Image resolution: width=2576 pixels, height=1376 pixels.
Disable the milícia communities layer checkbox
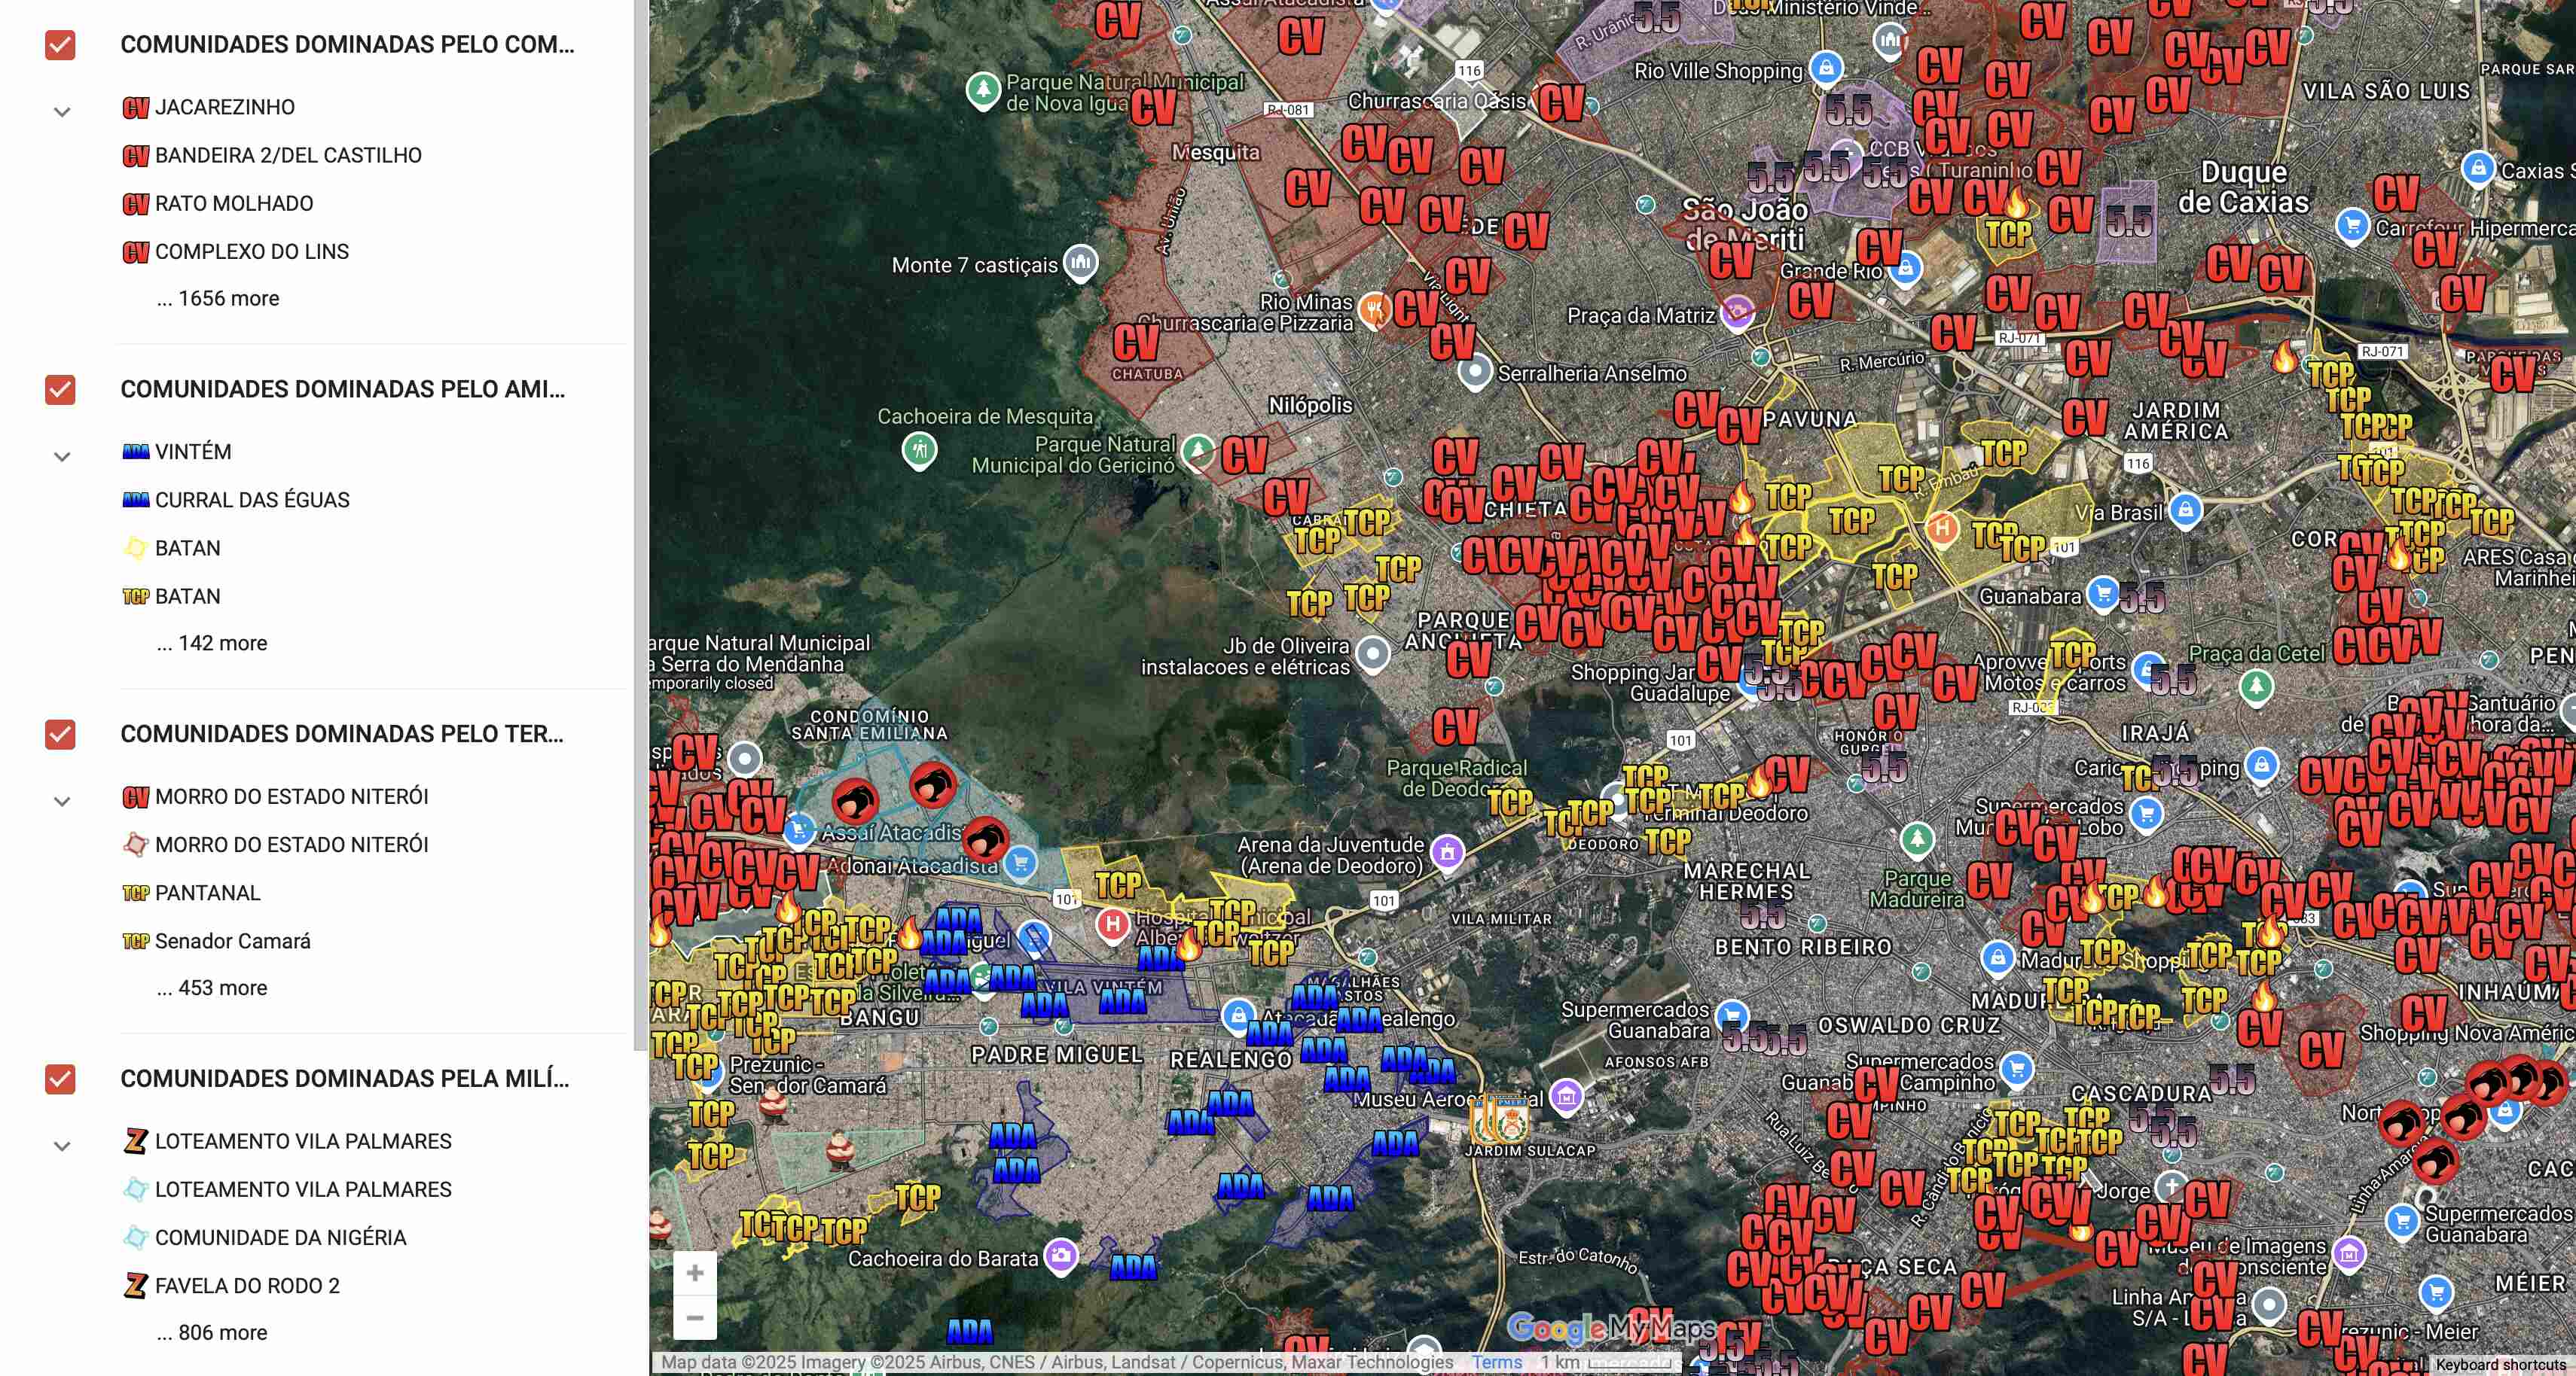point(60,1079)
